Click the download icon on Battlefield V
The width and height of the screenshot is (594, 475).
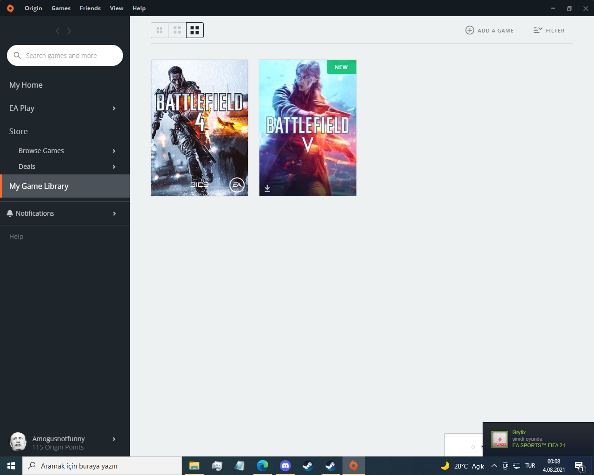267,188
